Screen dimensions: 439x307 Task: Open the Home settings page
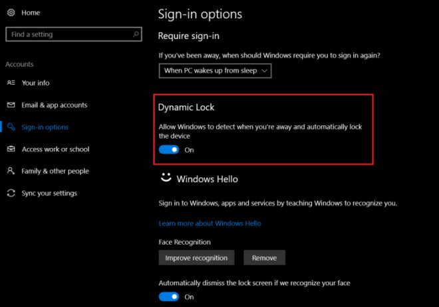point(31,13)
